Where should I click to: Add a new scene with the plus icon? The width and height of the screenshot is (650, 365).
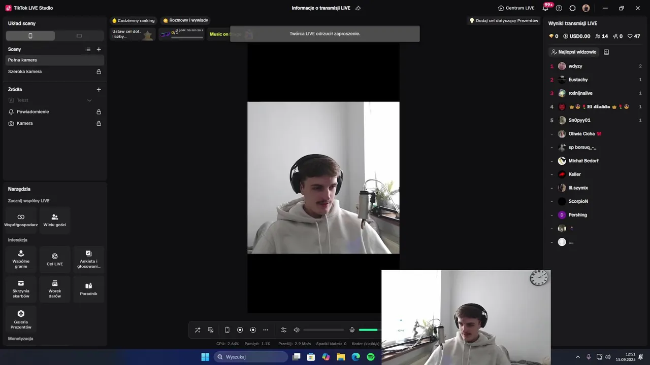point(99,49)
